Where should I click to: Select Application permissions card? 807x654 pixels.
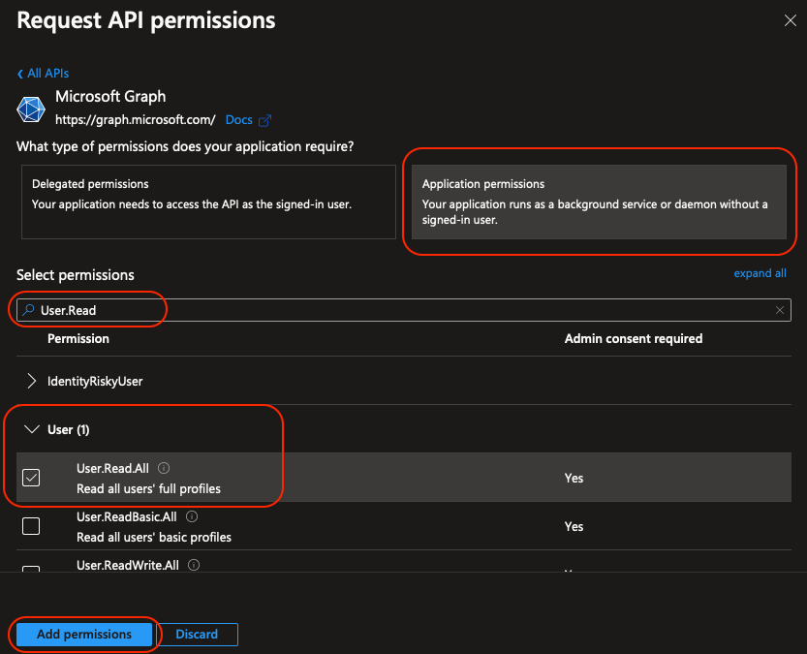coord(599,202)
